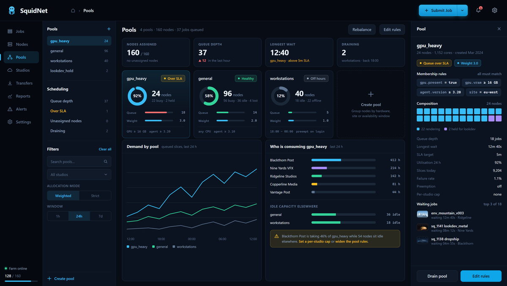Click the Pools sidebar icon
507x286 pixels.
pos(10,57)
